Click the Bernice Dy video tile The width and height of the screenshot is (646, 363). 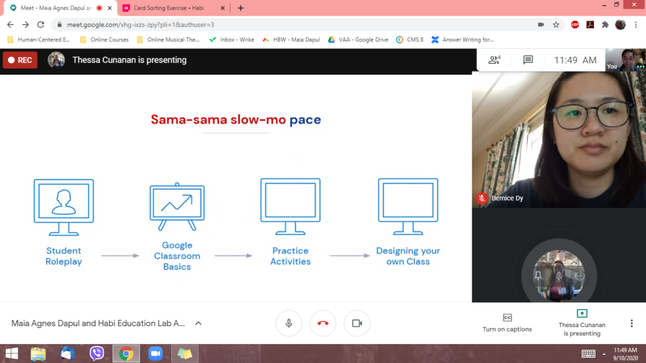559,140
